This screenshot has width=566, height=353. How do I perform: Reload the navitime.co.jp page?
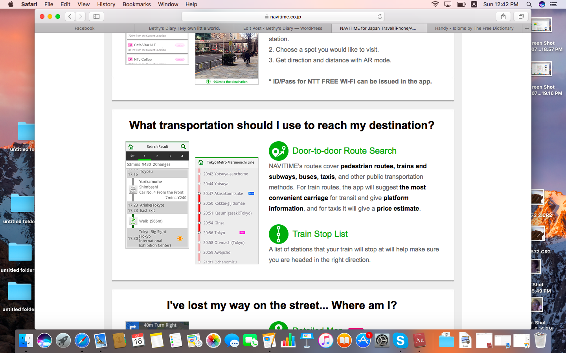click(x=380, y=16)
